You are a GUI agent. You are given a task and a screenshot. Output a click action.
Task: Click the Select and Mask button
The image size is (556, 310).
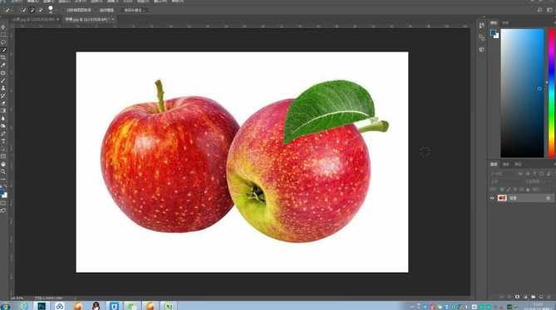[x=134, y=10]
